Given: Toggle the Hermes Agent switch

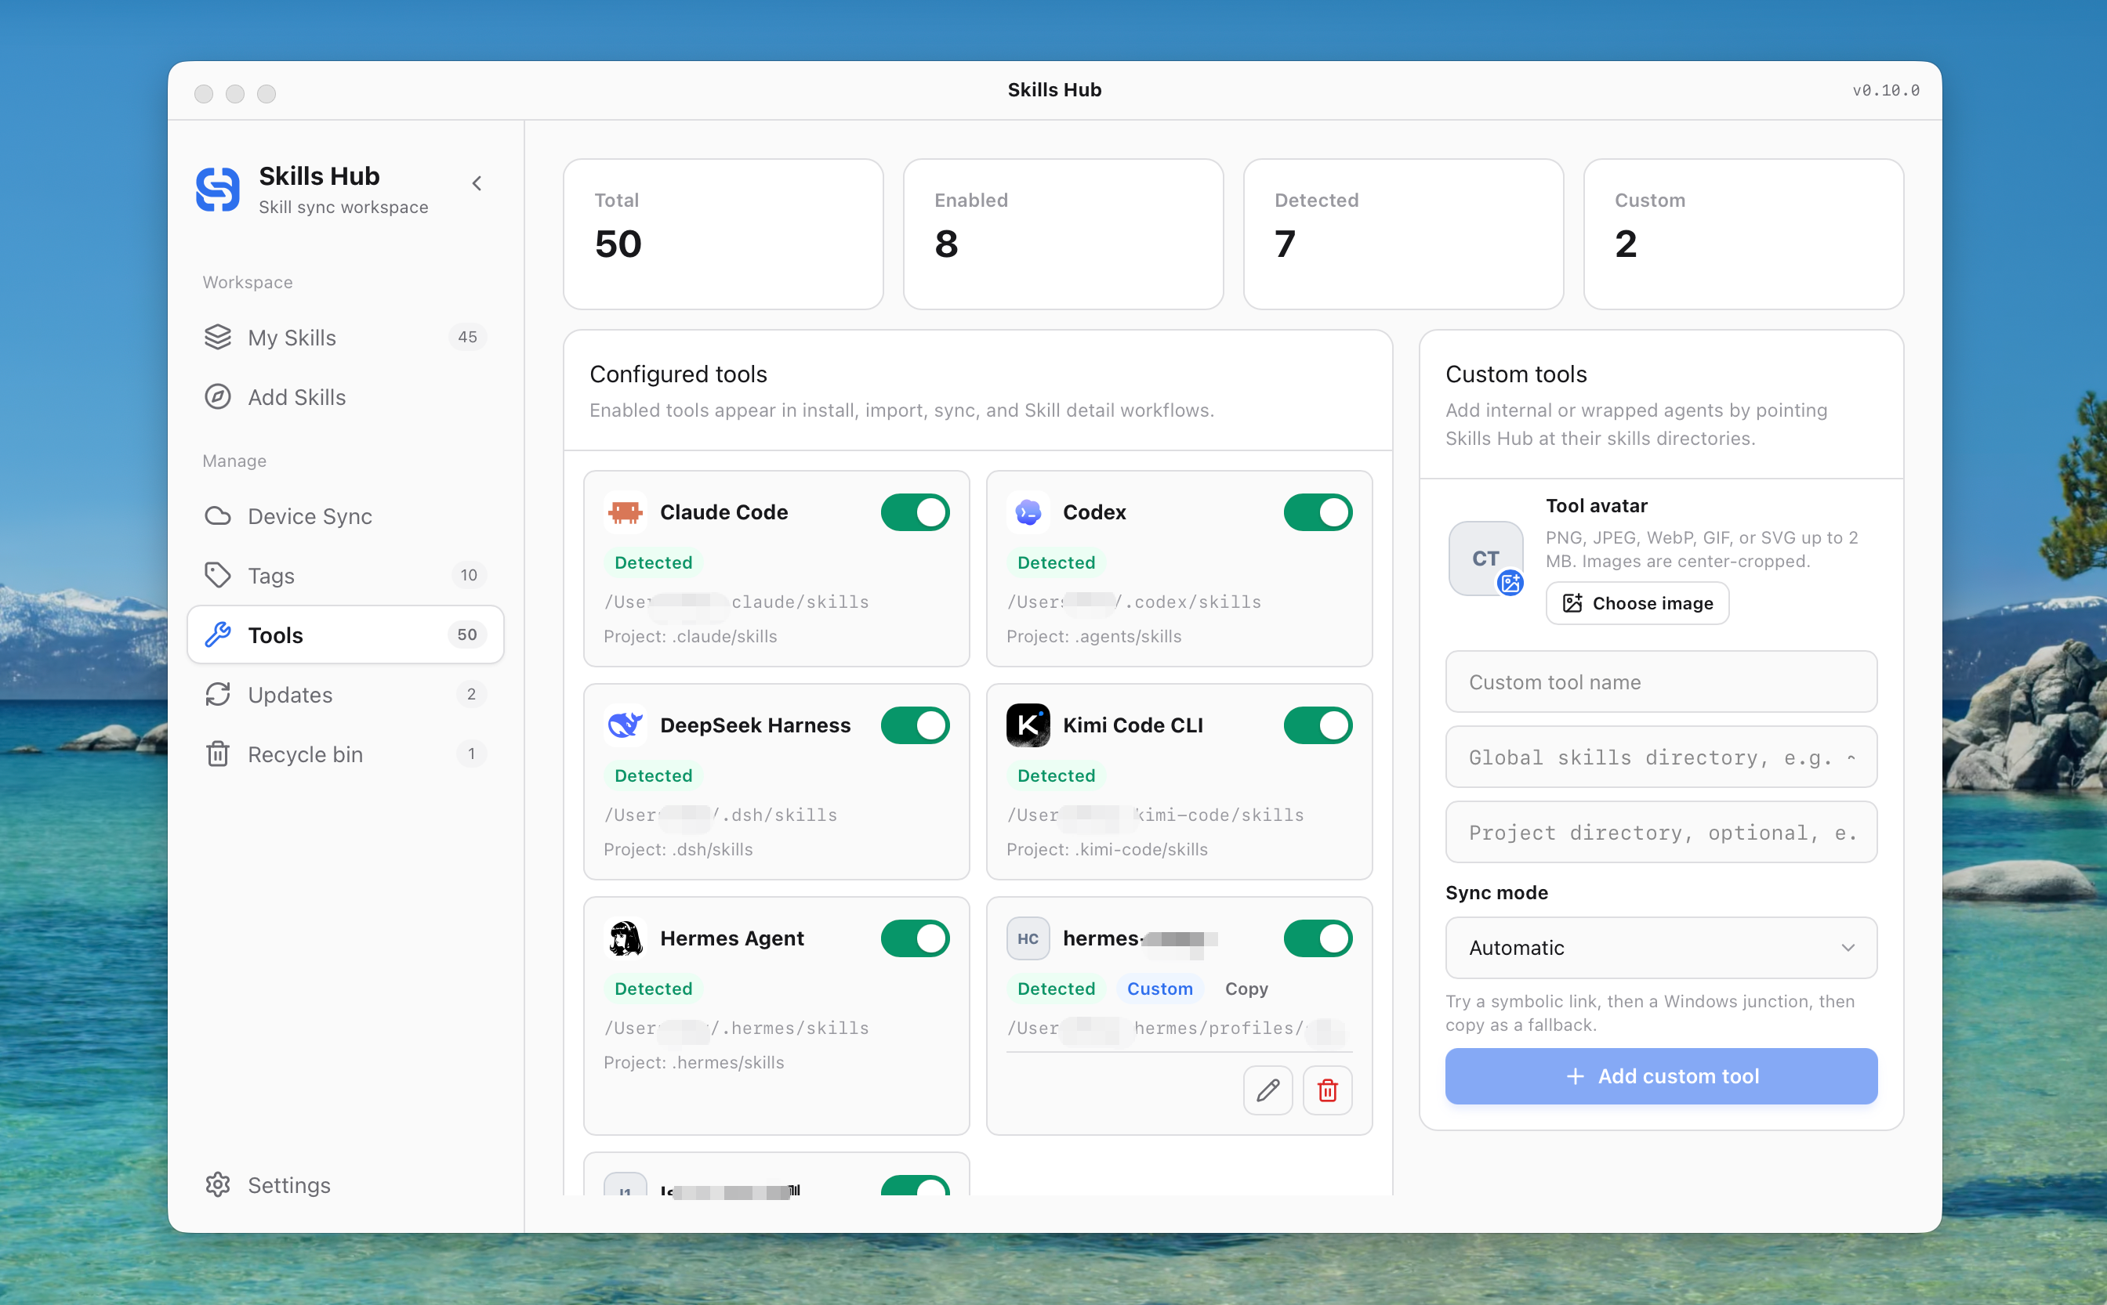Looking at the screenshot, I should pos(915,939).
